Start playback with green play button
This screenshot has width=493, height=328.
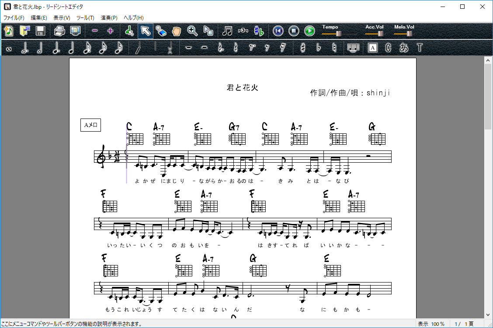(x=309, y=31)
